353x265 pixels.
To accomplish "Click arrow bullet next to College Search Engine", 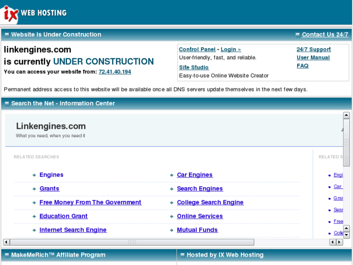I will [172, 203].
